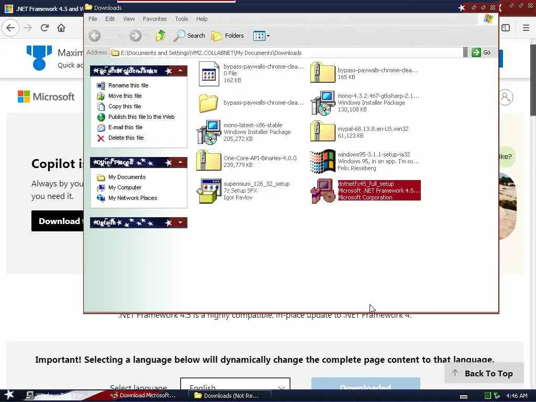Select the 165 KB bypass-paywalls zip icon

pos(322,72)
